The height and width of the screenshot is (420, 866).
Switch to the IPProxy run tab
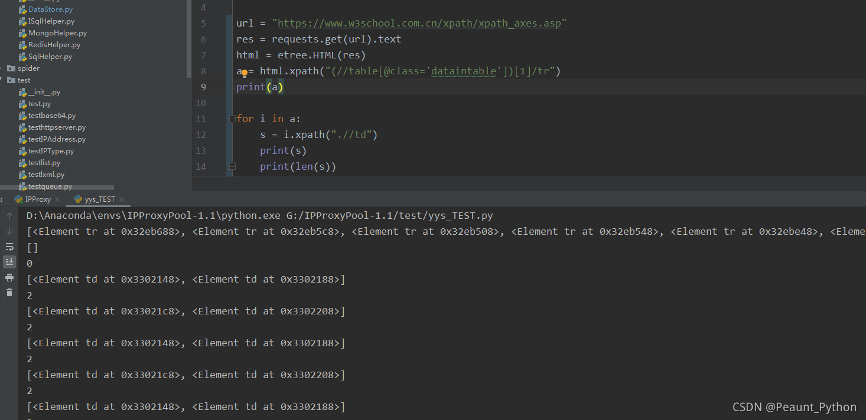point(38,199)
